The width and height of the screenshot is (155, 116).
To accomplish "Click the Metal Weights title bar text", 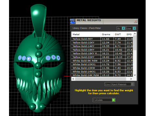I will click(x=89, y=20).
